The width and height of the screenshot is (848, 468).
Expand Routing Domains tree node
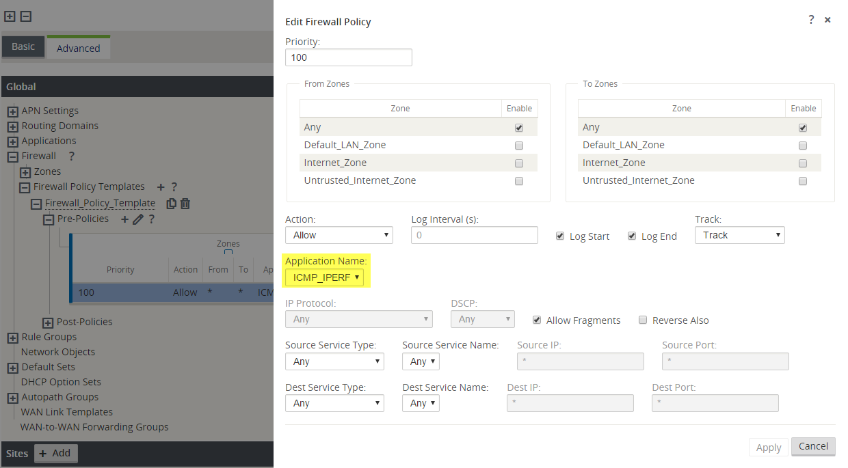12,126
